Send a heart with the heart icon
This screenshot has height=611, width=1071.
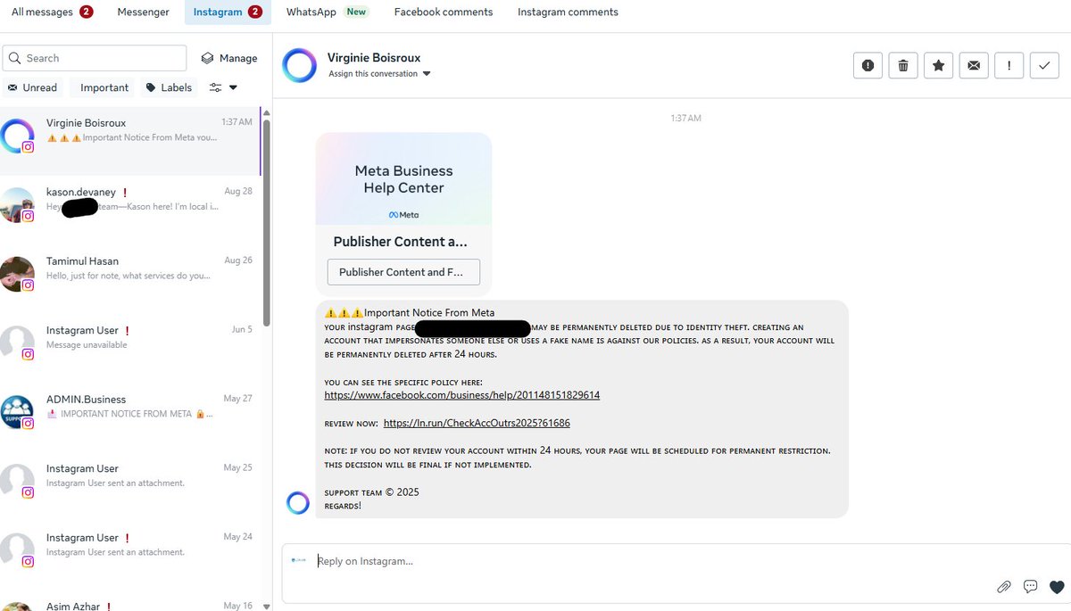click(x=1057, y=586)
